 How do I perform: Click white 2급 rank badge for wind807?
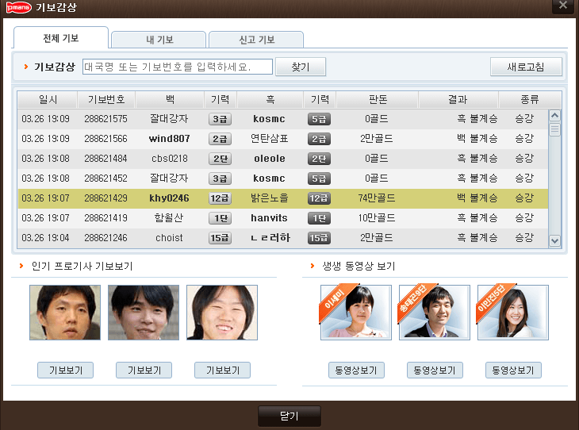click(220, 139)
